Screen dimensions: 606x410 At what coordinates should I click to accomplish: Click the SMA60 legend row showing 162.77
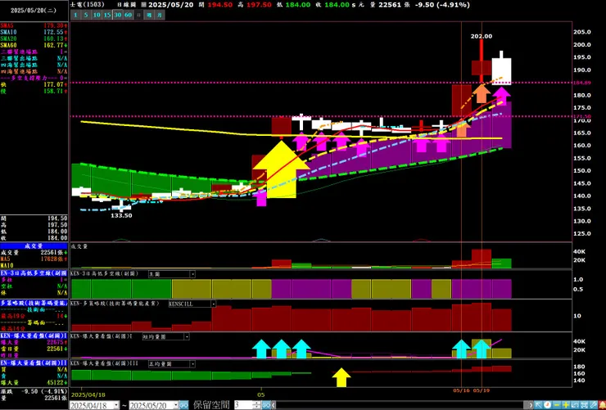pyautogui.click(x=34, y=45)
